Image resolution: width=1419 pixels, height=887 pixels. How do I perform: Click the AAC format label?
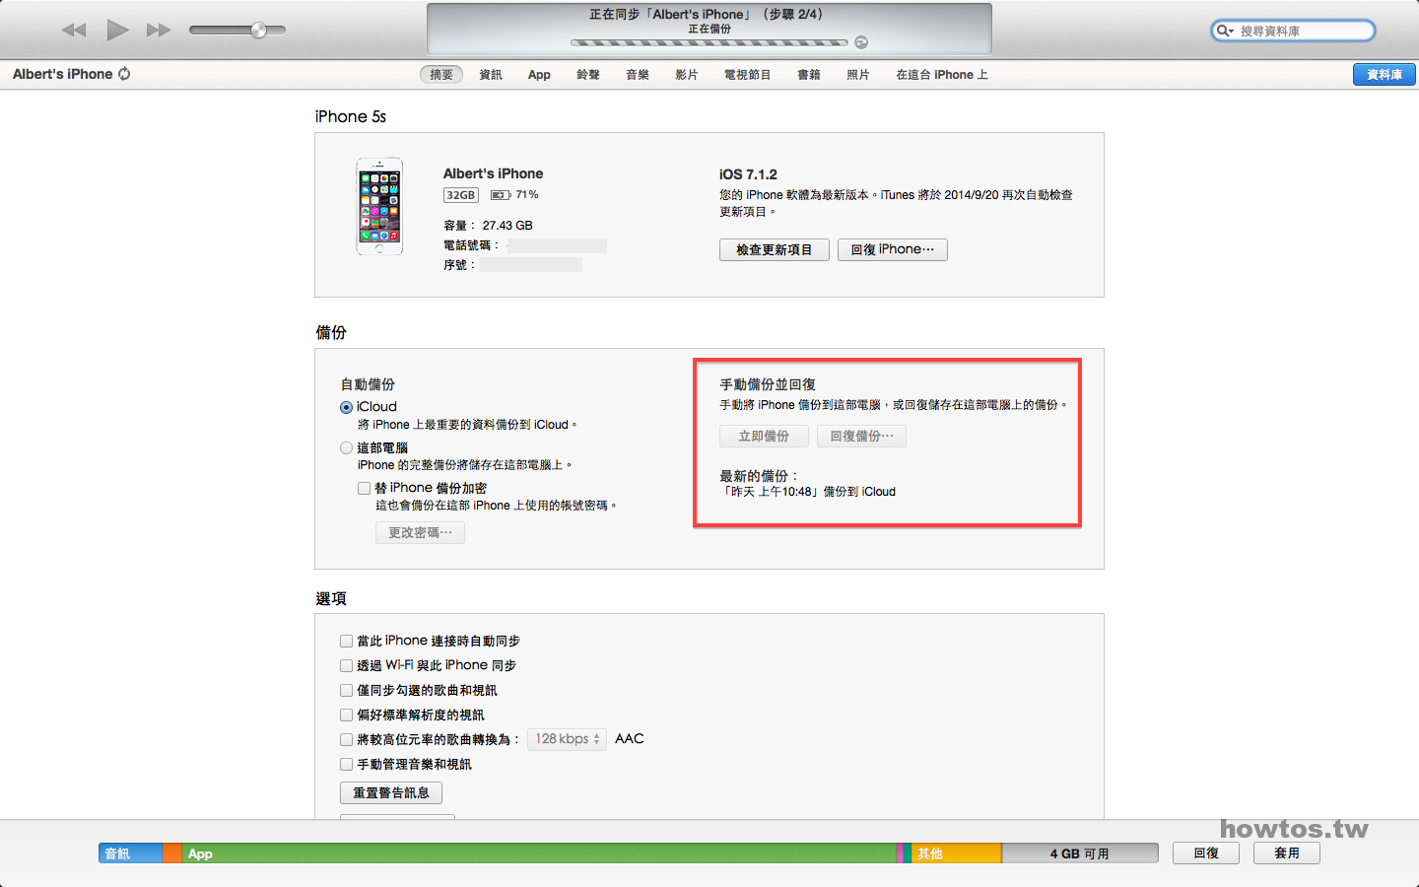pyautogui.click(x=630, y=739)
